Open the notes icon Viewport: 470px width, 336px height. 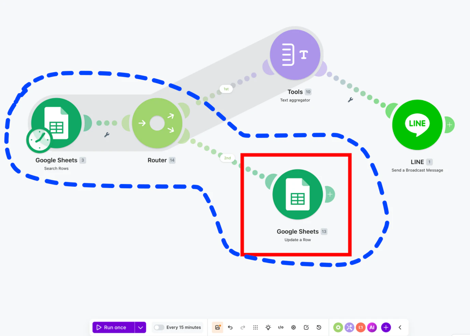pyautogui.click(x=306, y=327)
